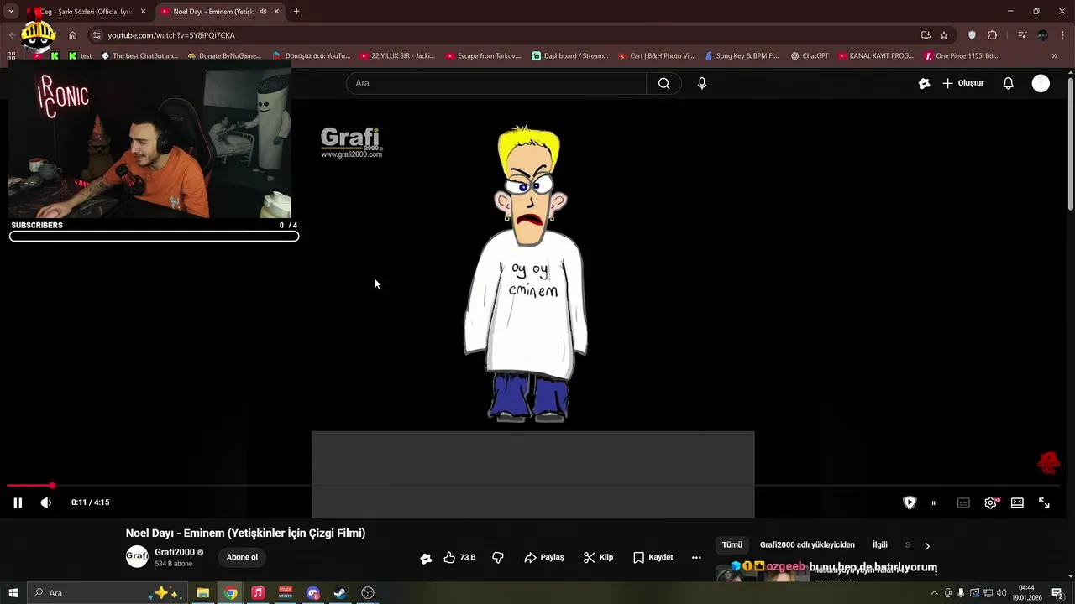This screenshot has width=1075, height=604.
Task: Open the video title 'Noel Dayı - Eminem'
Action: click(245, 533)
